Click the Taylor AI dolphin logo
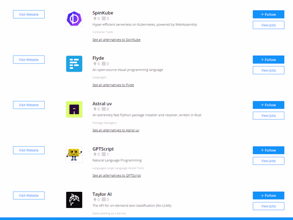 pyautogui.click(x=74, y=200)
